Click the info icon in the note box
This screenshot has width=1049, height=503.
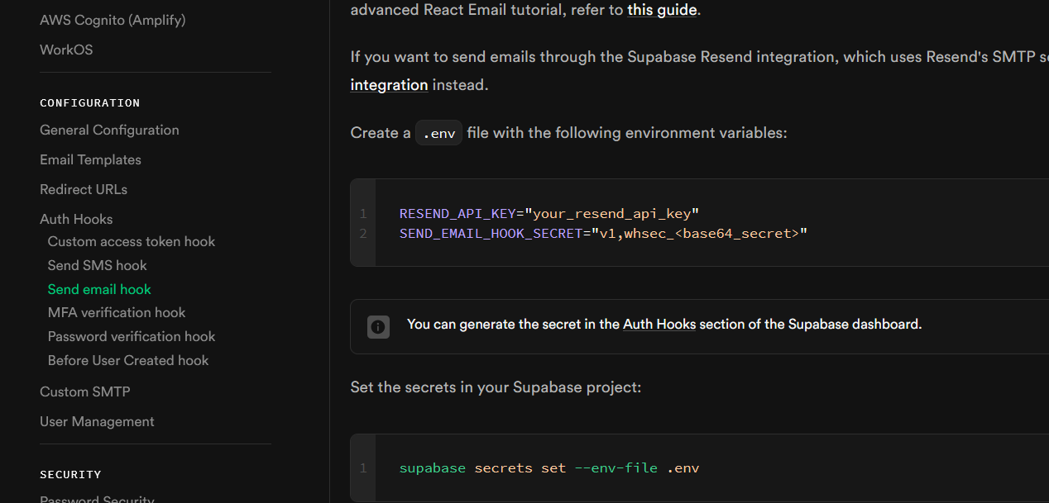(378, 326)
